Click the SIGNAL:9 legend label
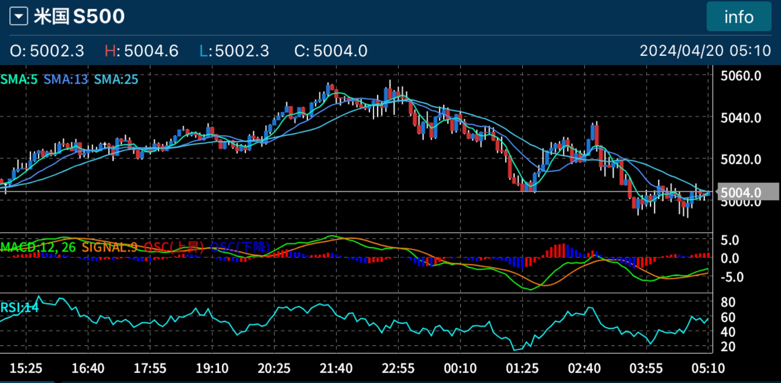 coord(109,247)
